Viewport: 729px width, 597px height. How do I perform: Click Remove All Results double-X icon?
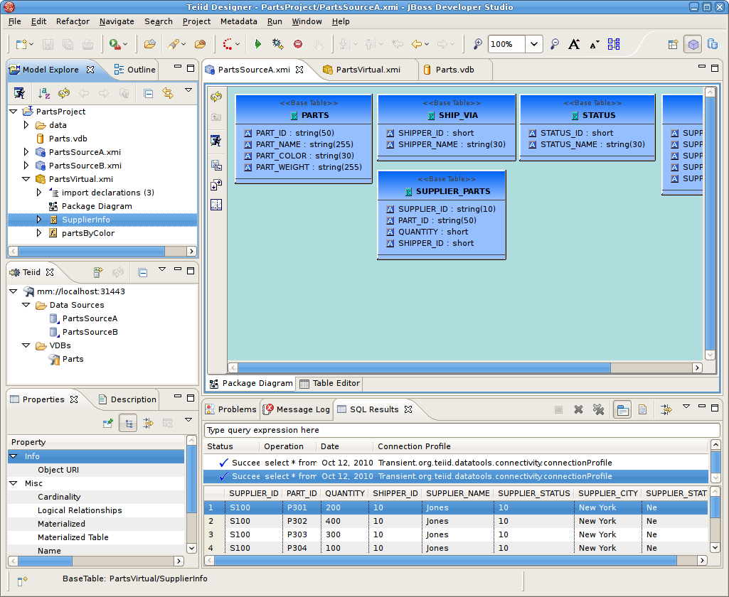click(598, 409)
